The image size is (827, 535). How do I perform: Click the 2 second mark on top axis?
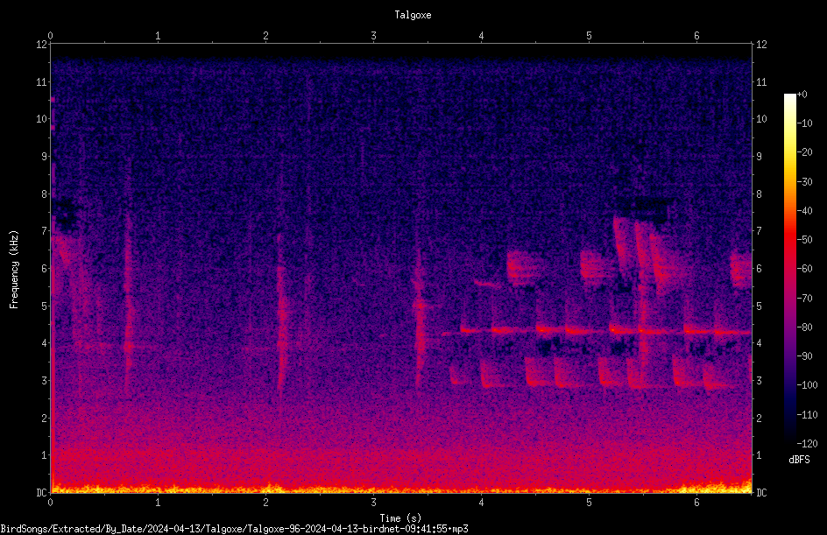(265, 36)
